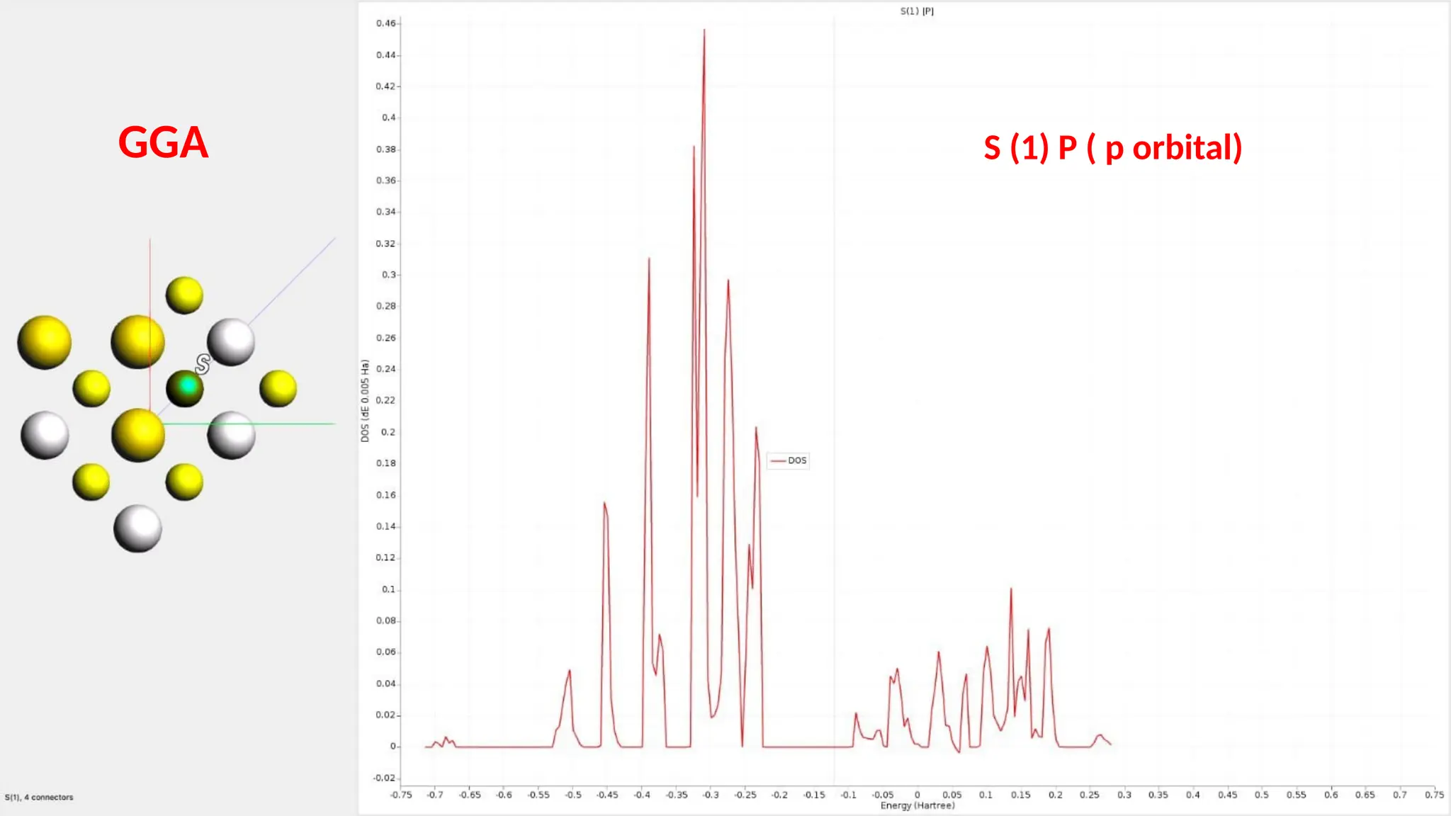The image size is (1451, 816).
Task: Select the topmost small yellow atom
Action: tap(184, 295)
